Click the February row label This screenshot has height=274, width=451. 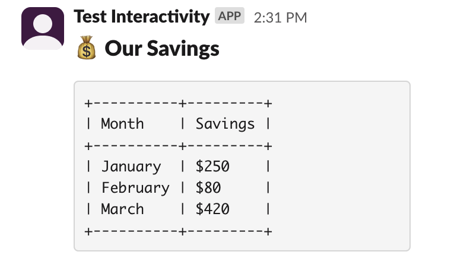coord(135,188)
